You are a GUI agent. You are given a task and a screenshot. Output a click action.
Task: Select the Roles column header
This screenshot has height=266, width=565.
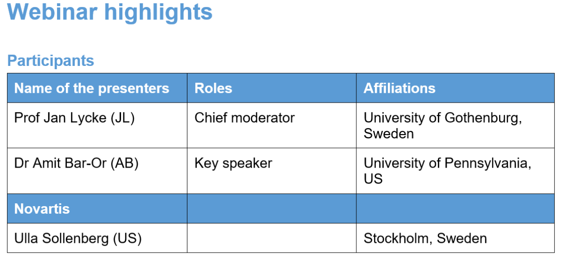pyautogui.click(x=272, y=88)
